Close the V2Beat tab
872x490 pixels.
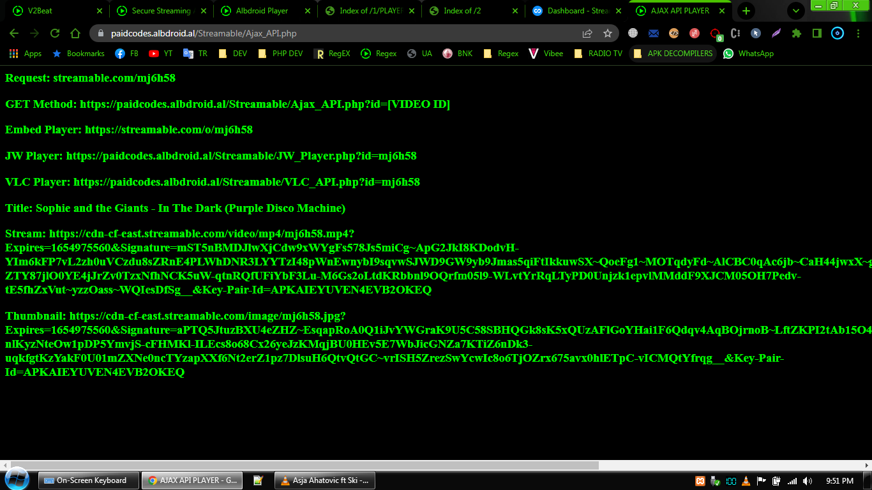tap(99, 11)
